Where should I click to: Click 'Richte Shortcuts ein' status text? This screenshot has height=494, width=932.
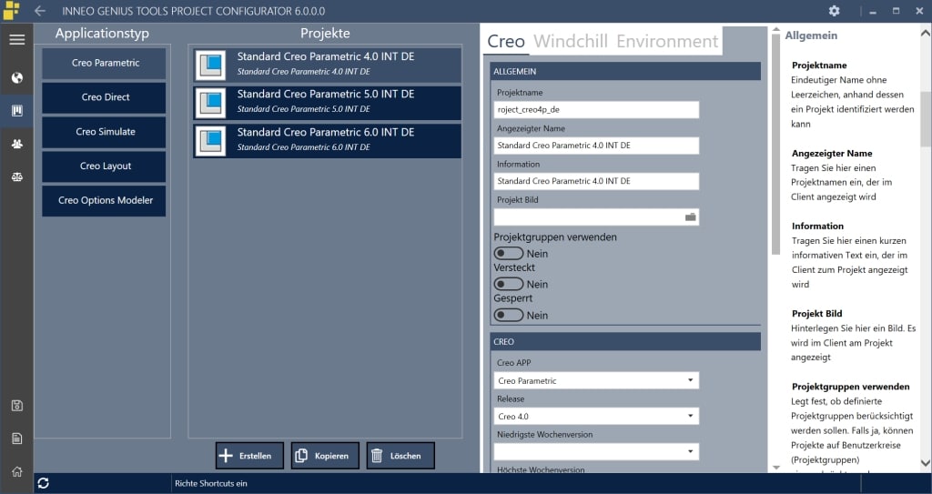[211, 483]
